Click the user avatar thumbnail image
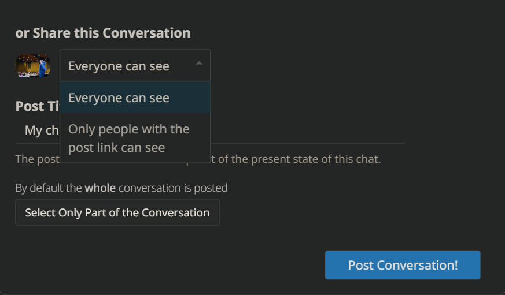 [x=33, y=66]
